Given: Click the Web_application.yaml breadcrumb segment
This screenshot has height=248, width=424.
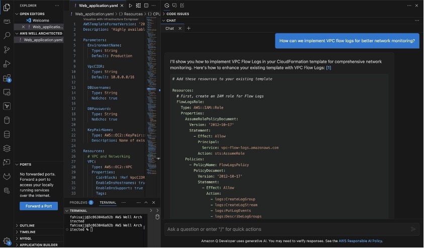Looking at the screenshot, I should coord(94,14).
